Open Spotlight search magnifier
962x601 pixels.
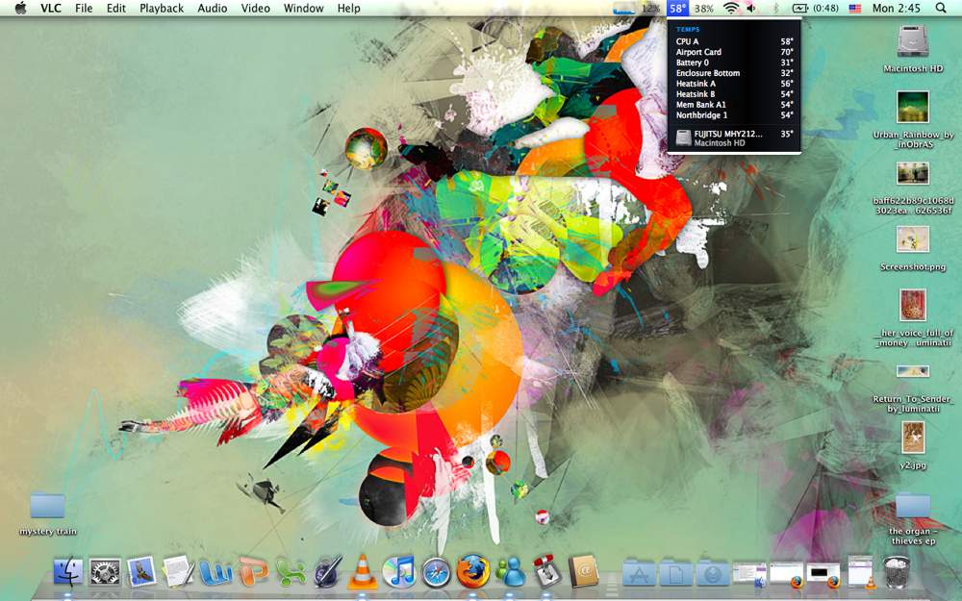(x=941, y=8)
